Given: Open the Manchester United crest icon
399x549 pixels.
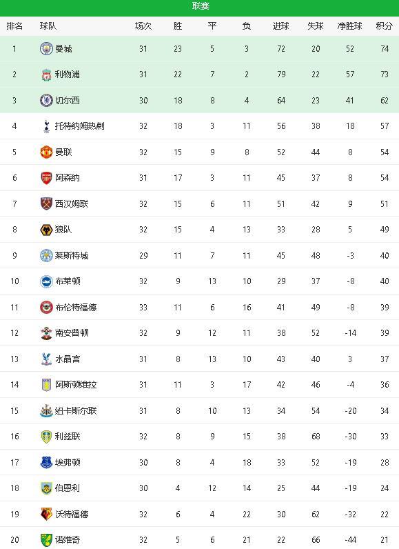Looking at the screenshot, I should click(46, 152).
